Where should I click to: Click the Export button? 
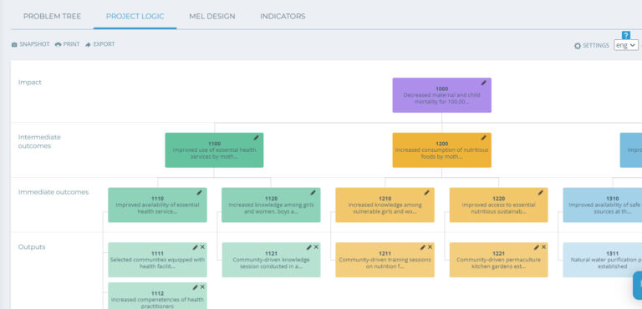[100, 44]
